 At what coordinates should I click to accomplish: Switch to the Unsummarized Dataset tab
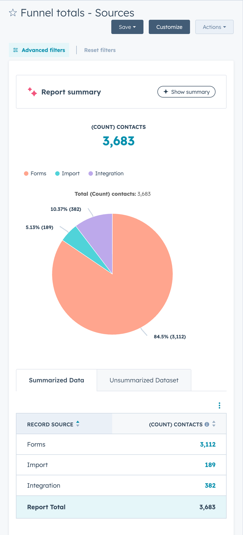click(144, 380)
